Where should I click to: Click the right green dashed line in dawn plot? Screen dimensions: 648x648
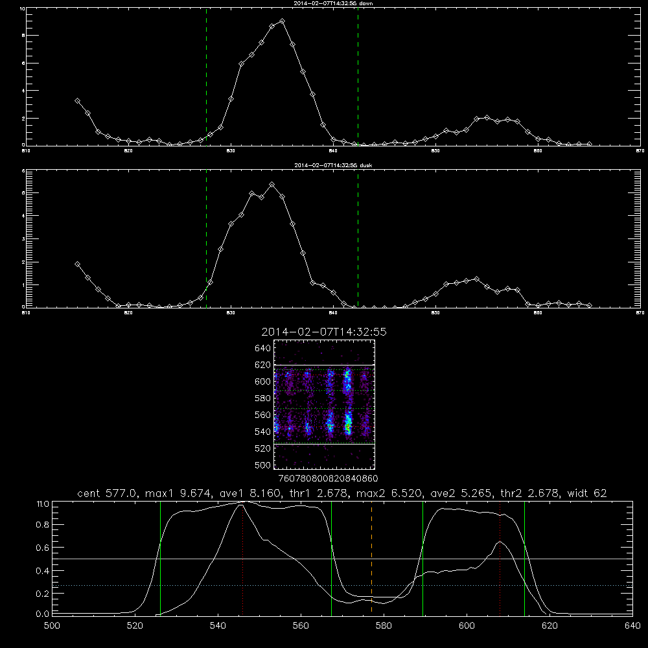pyautogui.click(x=358, y=76)
